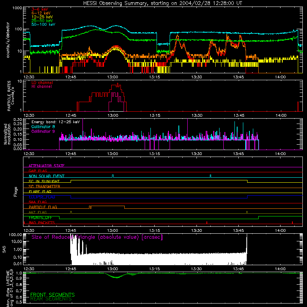This screenshot has height=307, width=307.
Task: Click the Normalized modulation y-axis title
Action: point(7,134)
